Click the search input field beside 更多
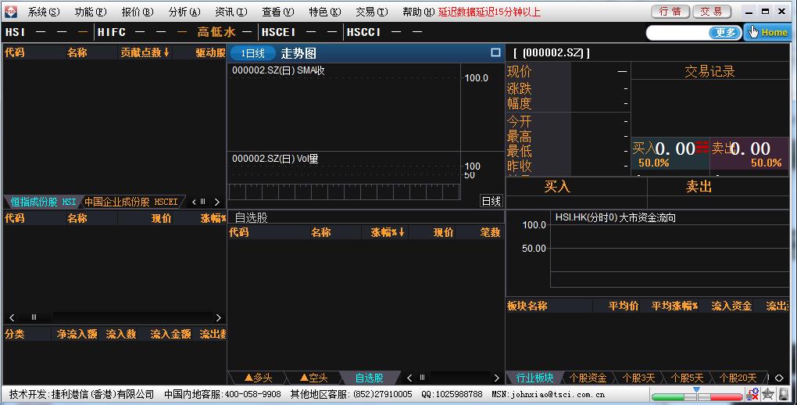The height and width of the screenshot is (405, 797). [x=677, y=33]
